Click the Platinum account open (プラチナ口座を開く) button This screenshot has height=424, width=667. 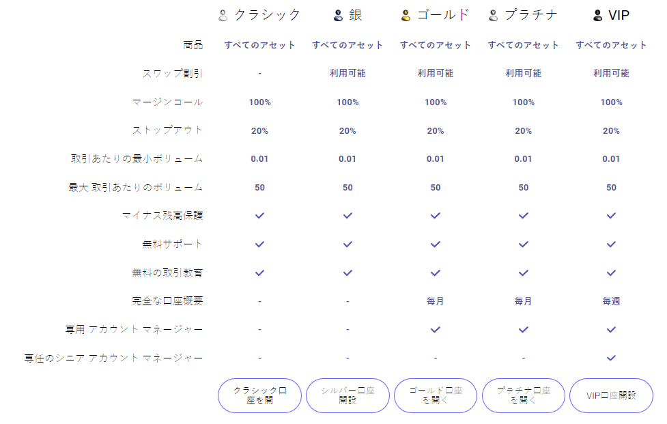[524, 395]
